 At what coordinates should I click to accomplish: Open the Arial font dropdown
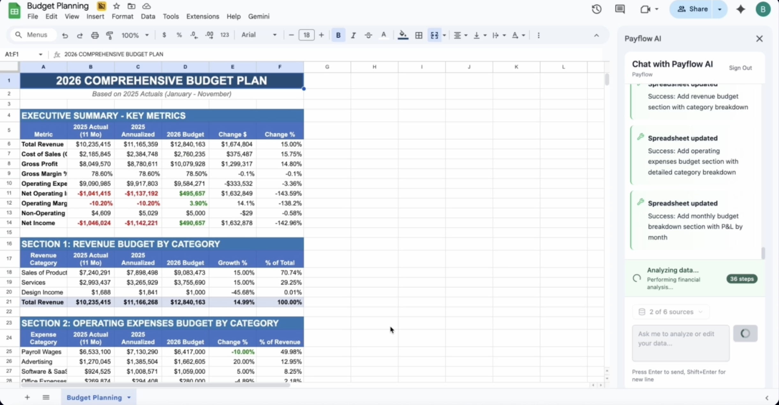(x=259, y=35)
